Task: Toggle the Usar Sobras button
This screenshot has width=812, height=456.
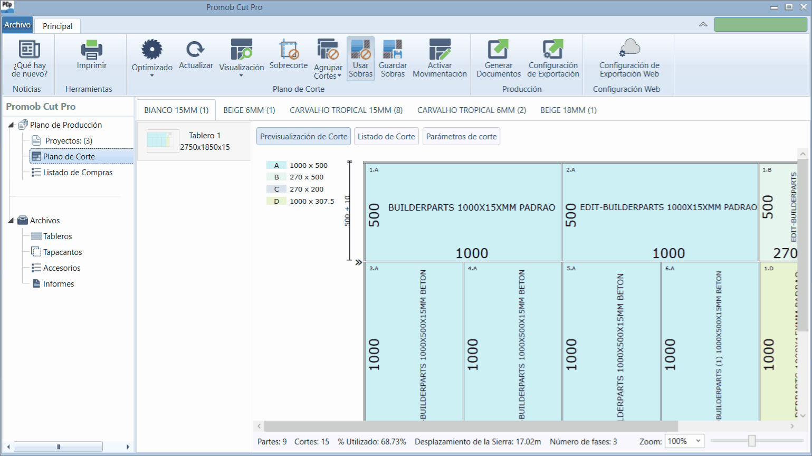Action: pos(361,59)
